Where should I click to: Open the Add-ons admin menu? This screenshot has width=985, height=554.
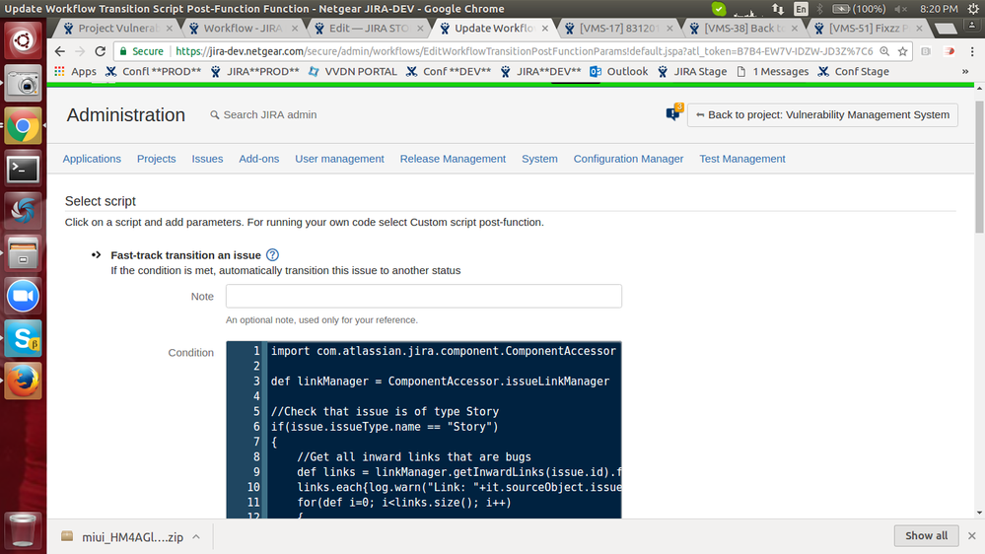[x=258, y=159]
